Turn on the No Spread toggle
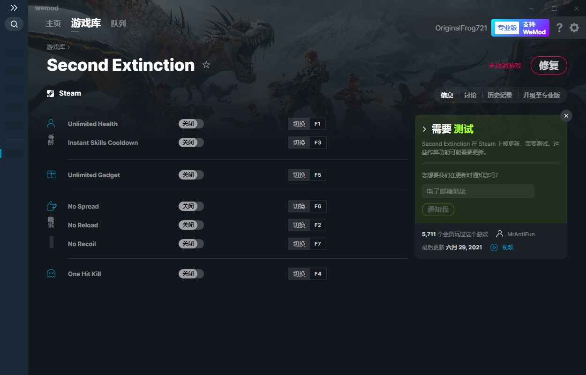The height and width of the screenshot is (375, 586). point(191,206)
